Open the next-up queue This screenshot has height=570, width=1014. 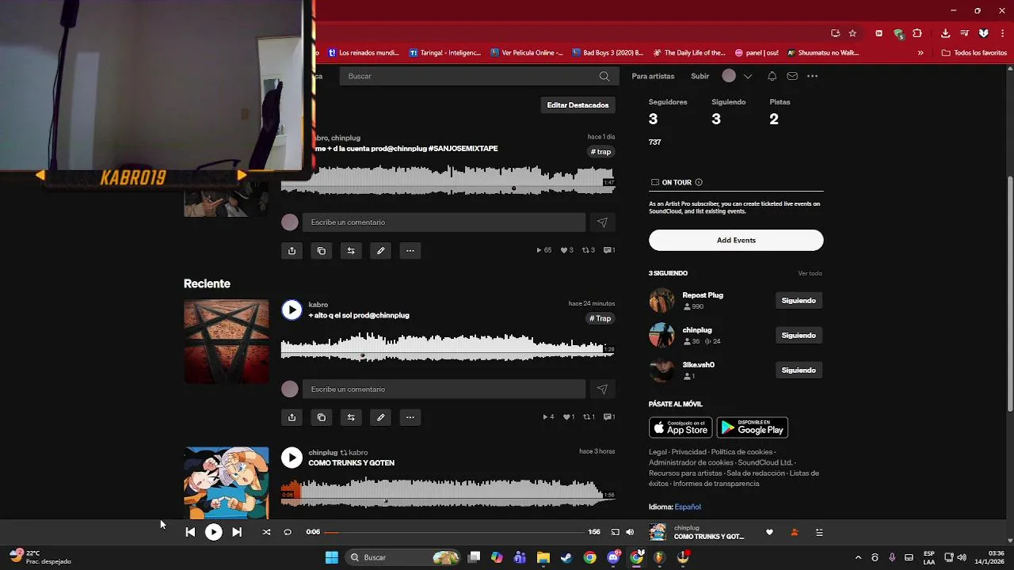(x=819, y=532)
